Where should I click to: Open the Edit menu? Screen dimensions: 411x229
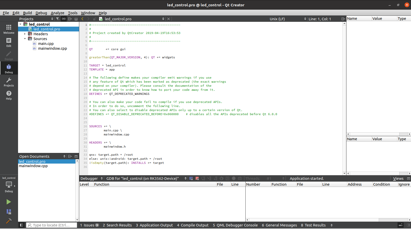[x=16, y=13]
